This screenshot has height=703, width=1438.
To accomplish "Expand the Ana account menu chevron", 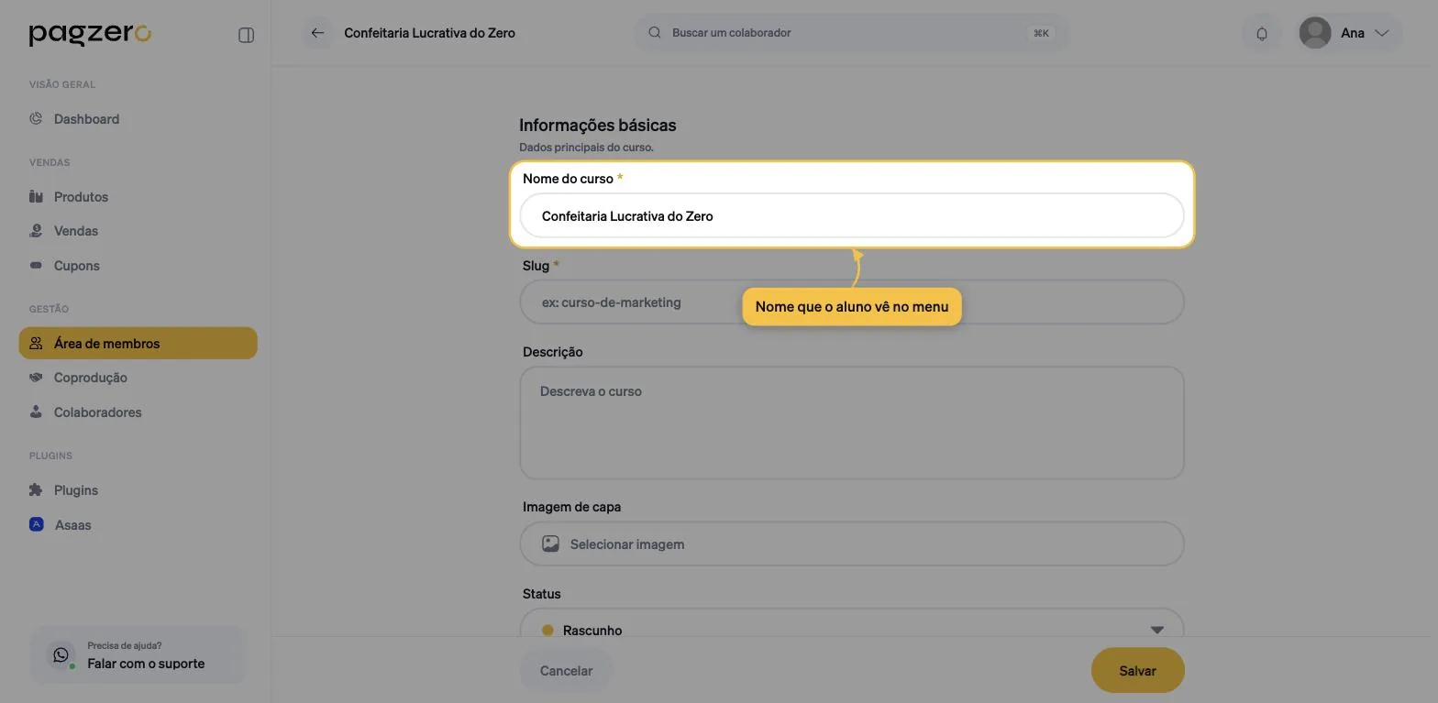I will [1382, 33].
